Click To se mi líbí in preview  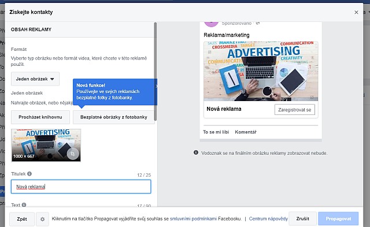pyautogui.click(x=216, y=132)
